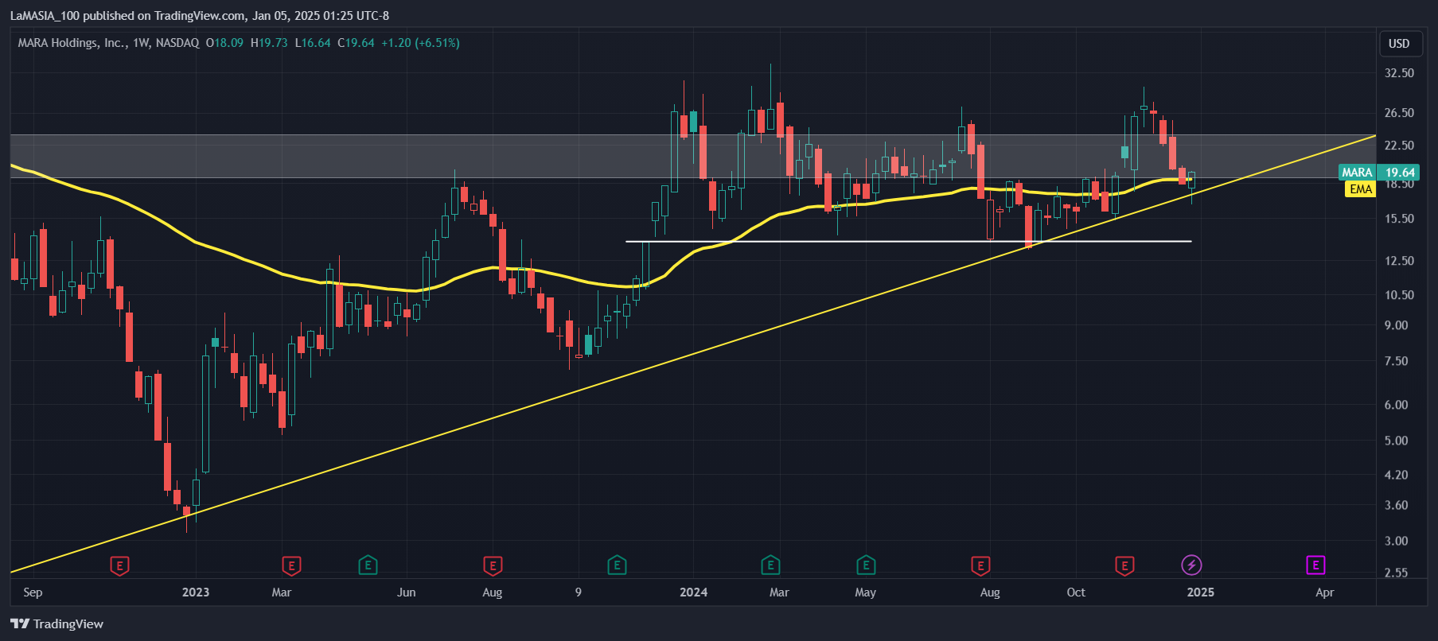Click the 6.00 price axis label
Image resolution: width=1438 pixels, height=641 pixels.
[x=1396, y=405]
